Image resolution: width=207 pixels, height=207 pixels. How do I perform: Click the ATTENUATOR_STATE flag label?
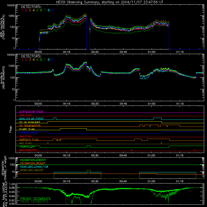[31, 112]
